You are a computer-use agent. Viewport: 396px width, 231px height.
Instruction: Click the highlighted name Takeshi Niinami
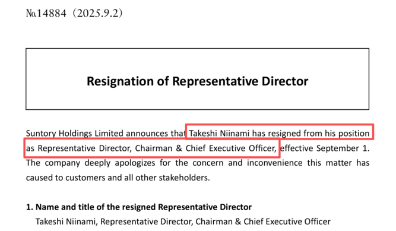[x=219, y=133]
